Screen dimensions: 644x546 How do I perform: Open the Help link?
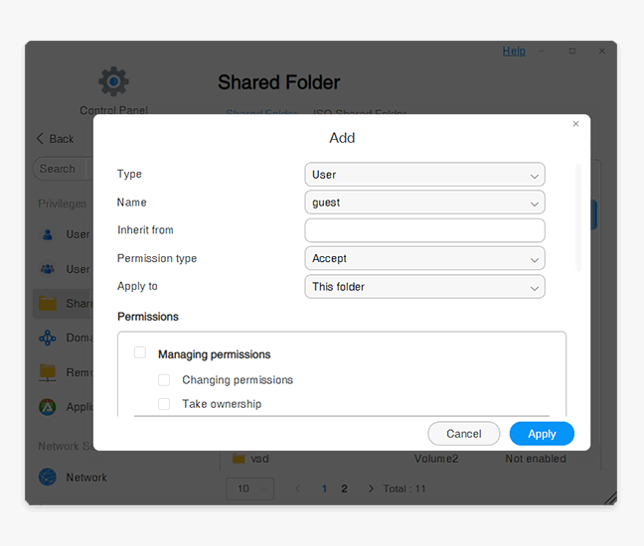(x=514, y=51)
